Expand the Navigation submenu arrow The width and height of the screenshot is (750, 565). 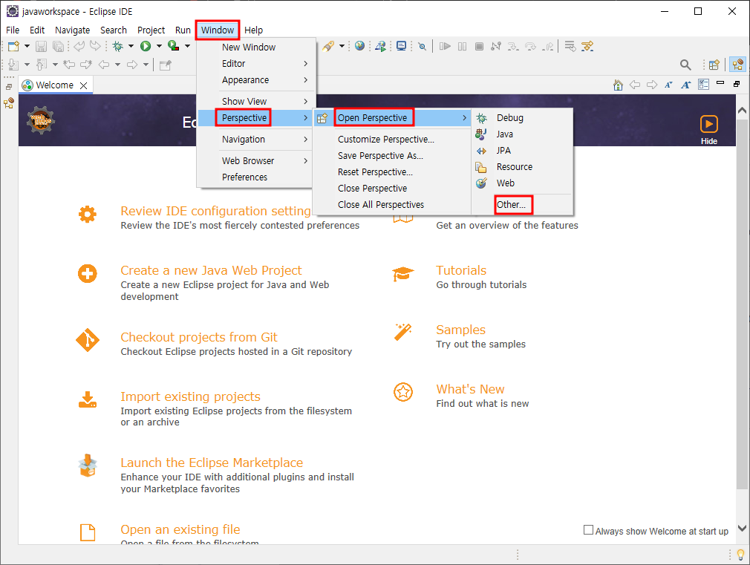[305, 140]
